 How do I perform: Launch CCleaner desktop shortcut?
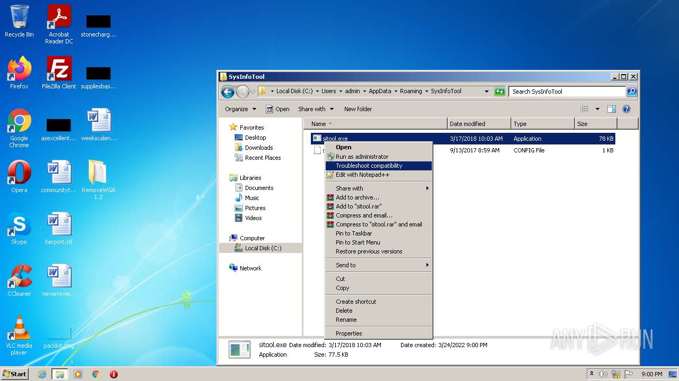point(19,280)
